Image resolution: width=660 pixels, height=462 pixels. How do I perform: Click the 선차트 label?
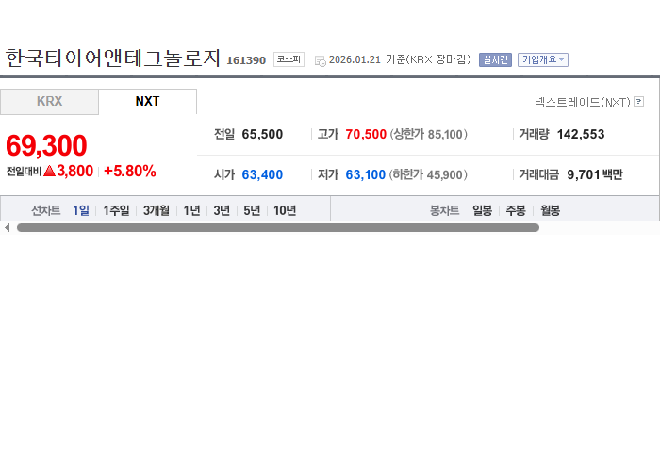click(x=46, y=210)
